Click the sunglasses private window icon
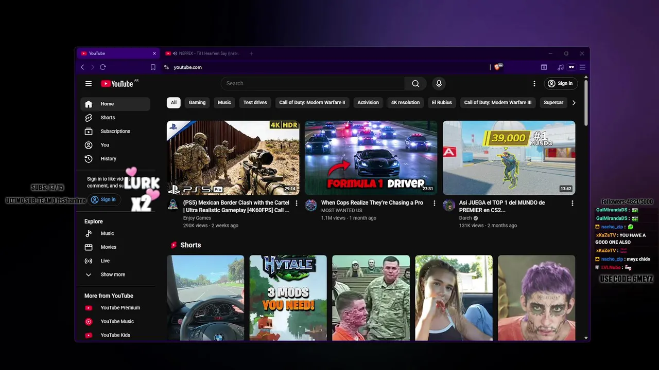This screenshot has height=370, width=659. pyautogui.click(x=571, y=67)
